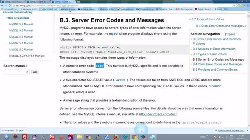Open the yellow folder taskbar icon
The width and height of the screenshot is (250, 140).
79,137
